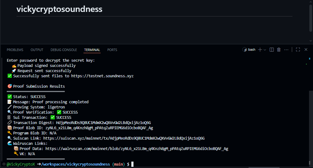Click 'Program Blob ID: N/A' line
313x168 pixels.
tap(32, 133)
